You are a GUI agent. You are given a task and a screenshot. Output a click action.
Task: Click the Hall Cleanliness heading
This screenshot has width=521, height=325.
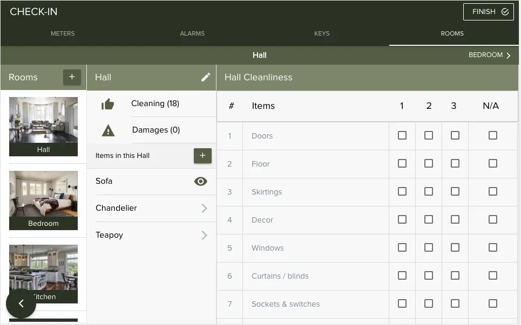pos(259,77)
